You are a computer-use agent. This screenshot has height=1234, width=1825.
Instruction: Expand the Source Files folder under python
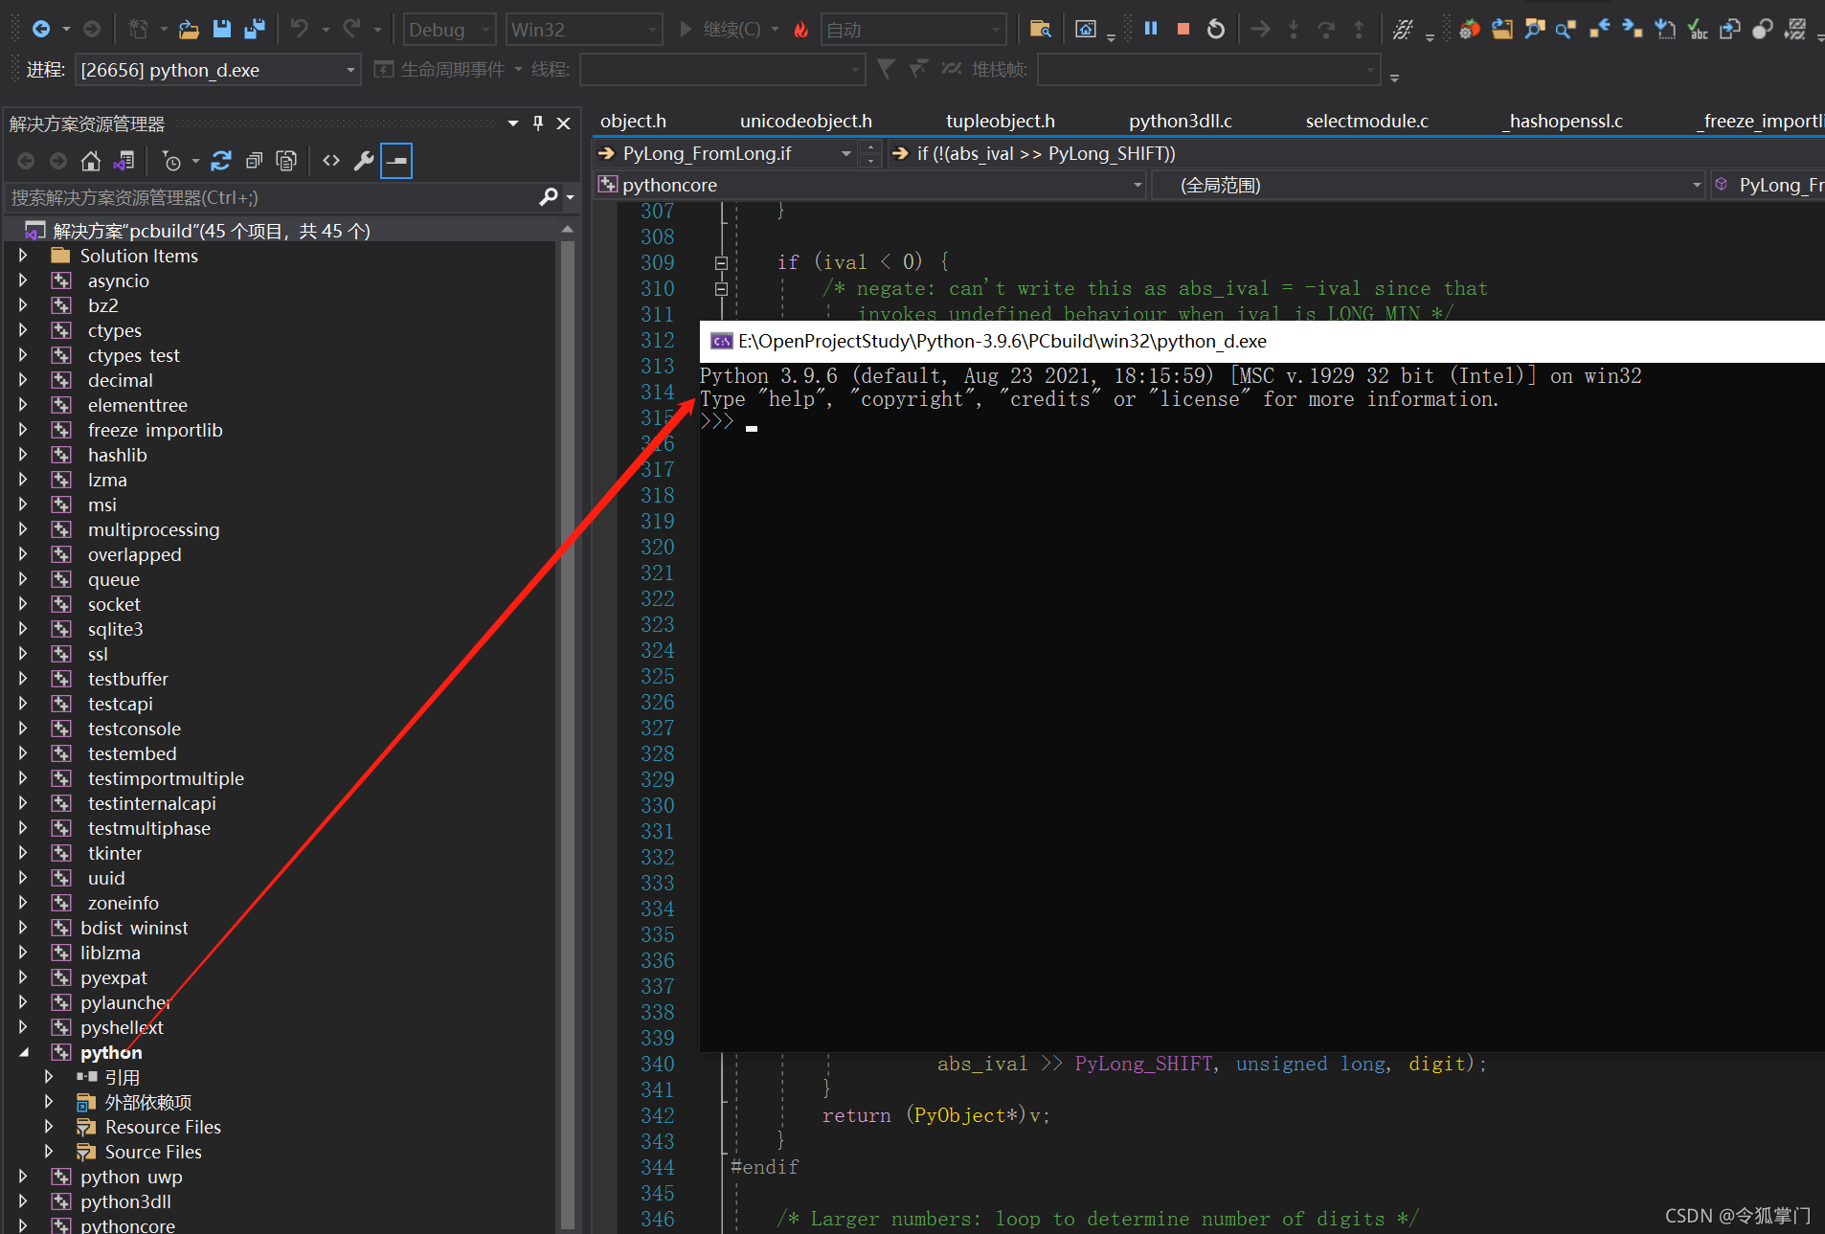[48, 1152]
